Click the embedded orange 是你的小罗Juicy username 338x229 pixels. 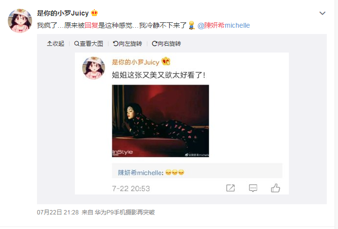point(135,62)
